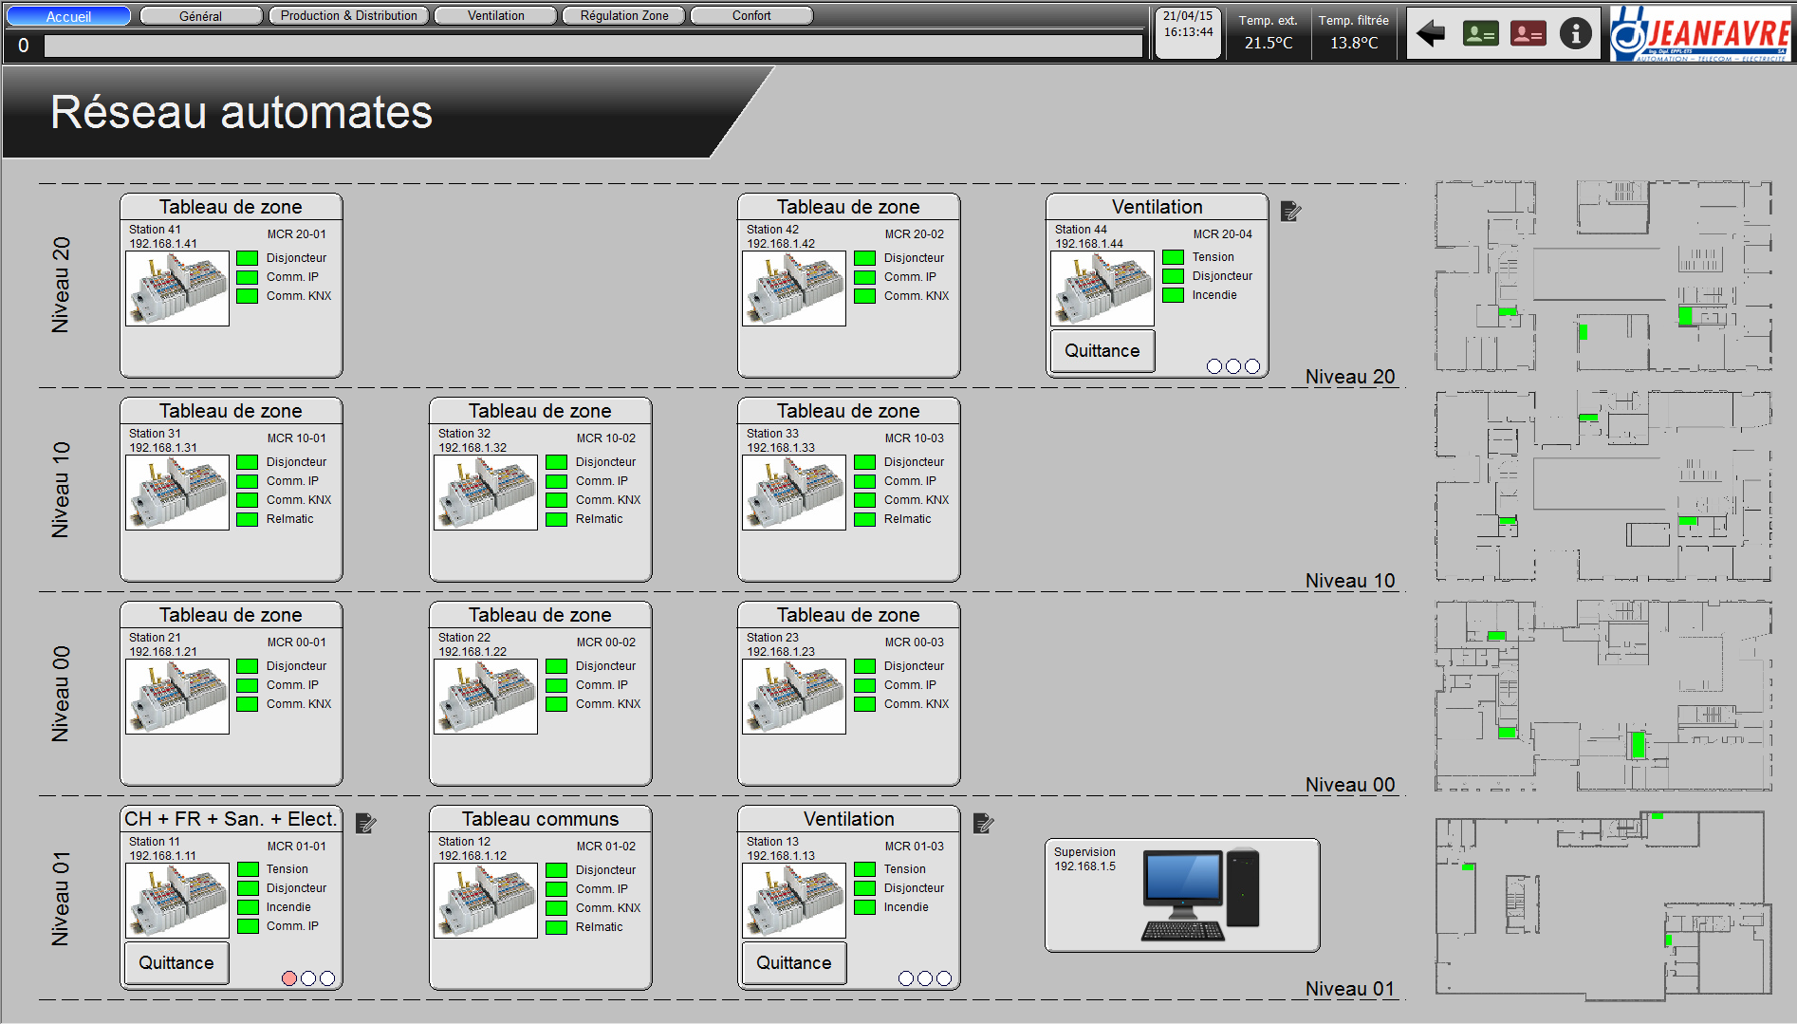Open the Production & Distribution tab
This screenshot has height=1024, width=1797.
pyautogui.click(x=349, y=16)
